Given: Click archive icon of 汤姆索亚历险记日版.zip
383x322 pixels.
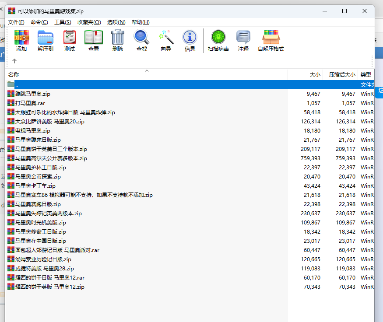Looking at the screenshot, I should (11, 259).
